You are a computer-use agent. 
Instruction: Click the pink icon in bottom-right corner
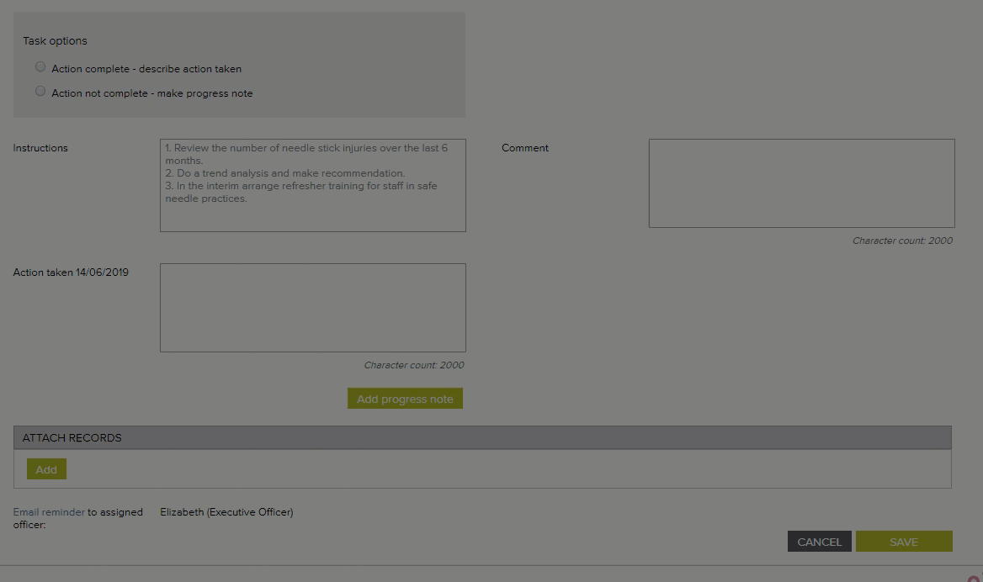(975, 578)
